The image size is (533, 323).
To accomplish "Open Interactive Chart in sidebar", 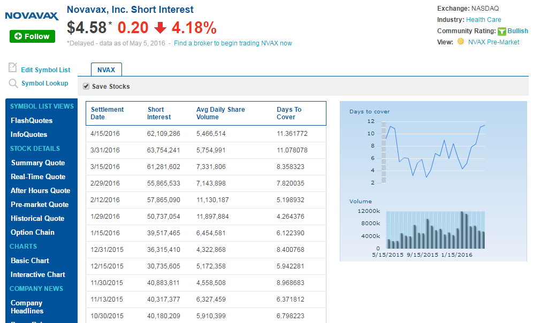I will (x=38, y=274).
